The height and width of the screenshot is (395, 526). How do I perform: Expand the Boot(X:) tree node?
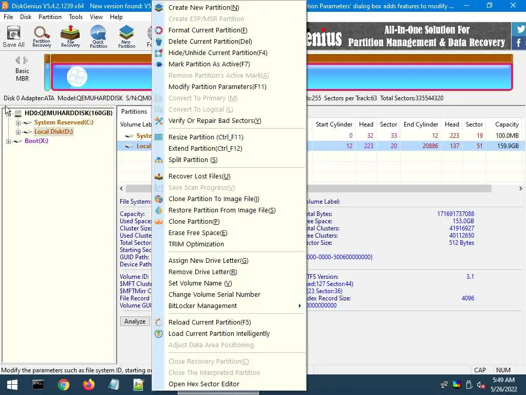pyautogui.click(x=8, y=141)
